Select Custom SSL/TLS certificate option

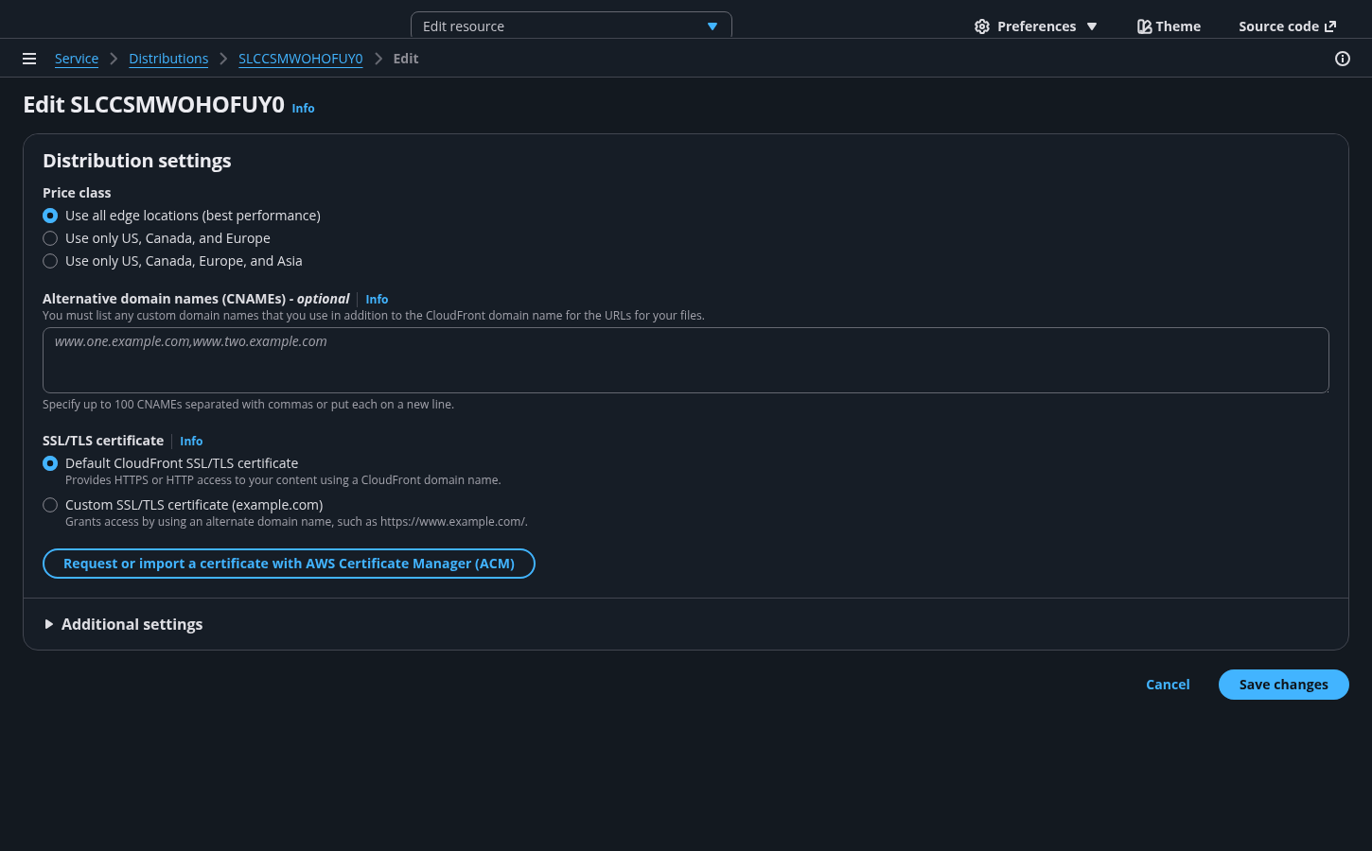(50, 505)
